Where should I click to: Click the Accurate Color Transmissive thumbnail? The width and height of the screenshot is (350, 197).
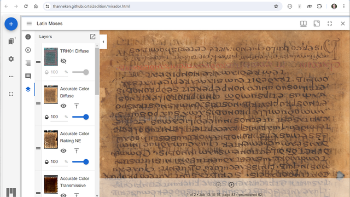[x=51, y=184]
